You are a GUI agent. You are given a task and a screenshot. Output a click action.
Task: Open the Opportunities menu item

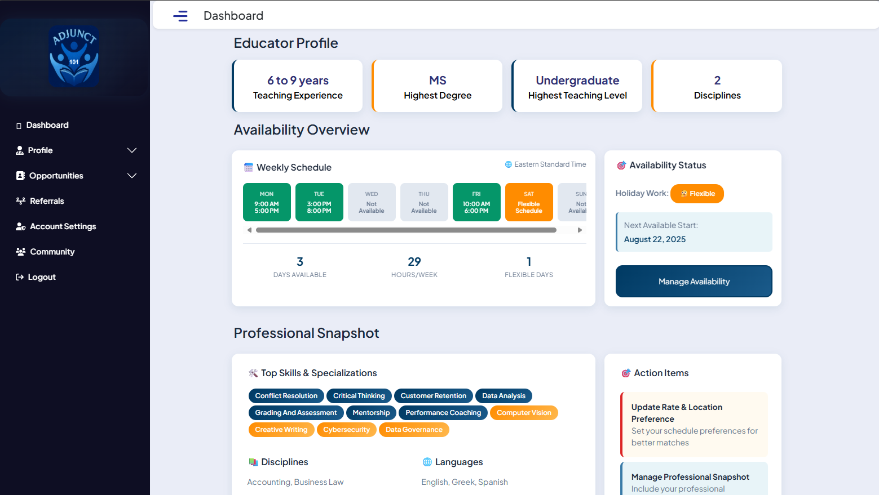(56, 176)
